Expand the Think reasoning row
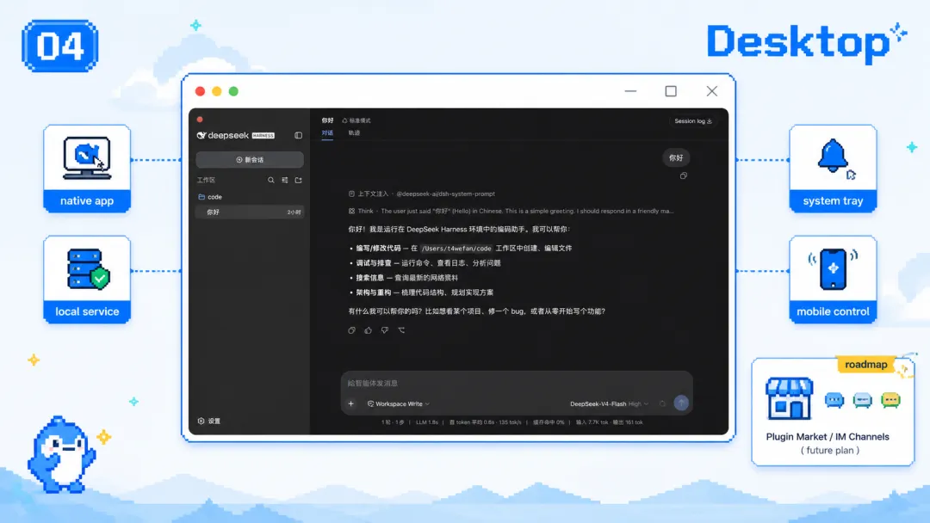The width and height of the screenshot is (930, 523). coord(512,212)
